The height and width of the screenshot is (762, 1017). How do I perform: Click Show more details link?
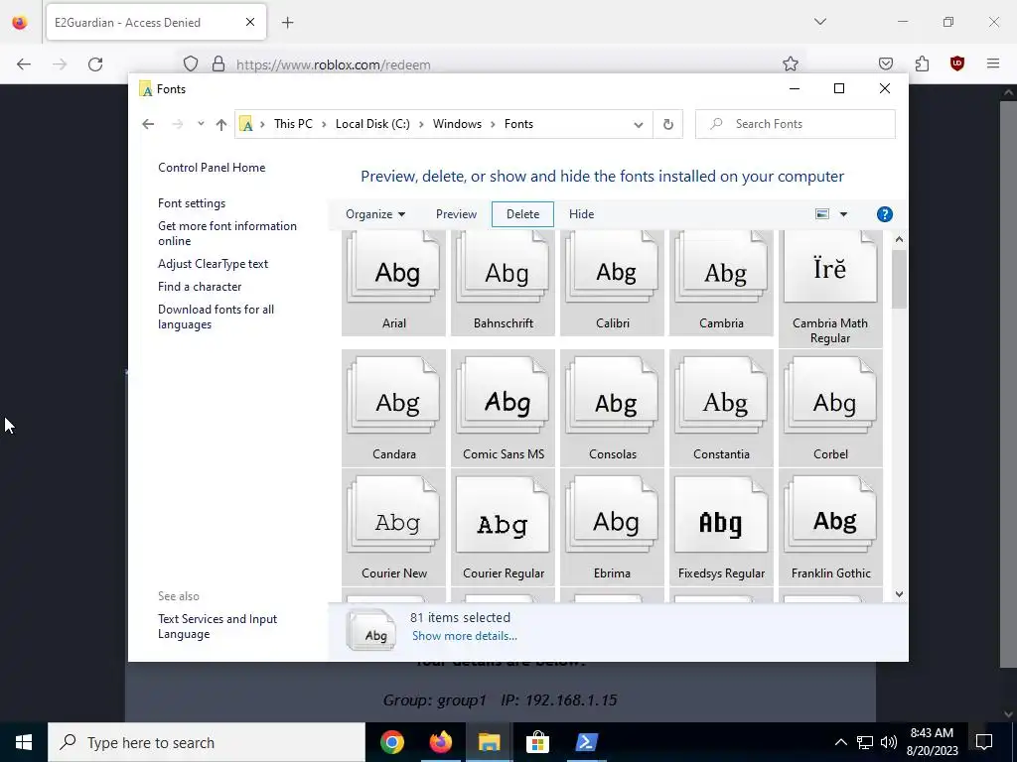[x=465, y=636]
